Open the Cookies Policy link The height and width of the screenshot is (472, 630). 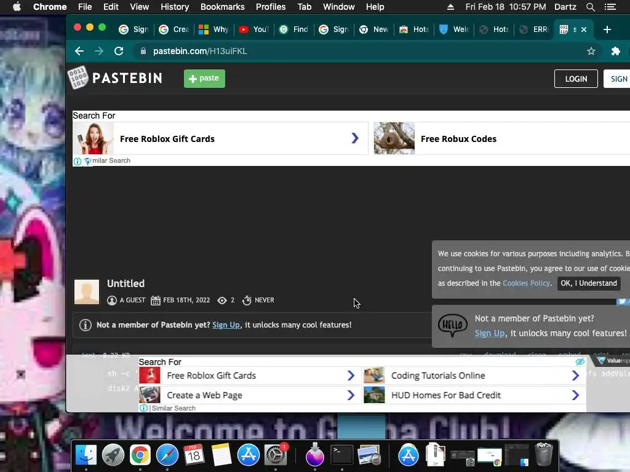click(526, 283)
